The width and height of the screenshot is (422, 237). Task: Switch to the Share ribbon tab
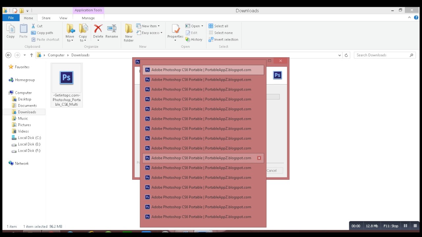click(46, 18)
